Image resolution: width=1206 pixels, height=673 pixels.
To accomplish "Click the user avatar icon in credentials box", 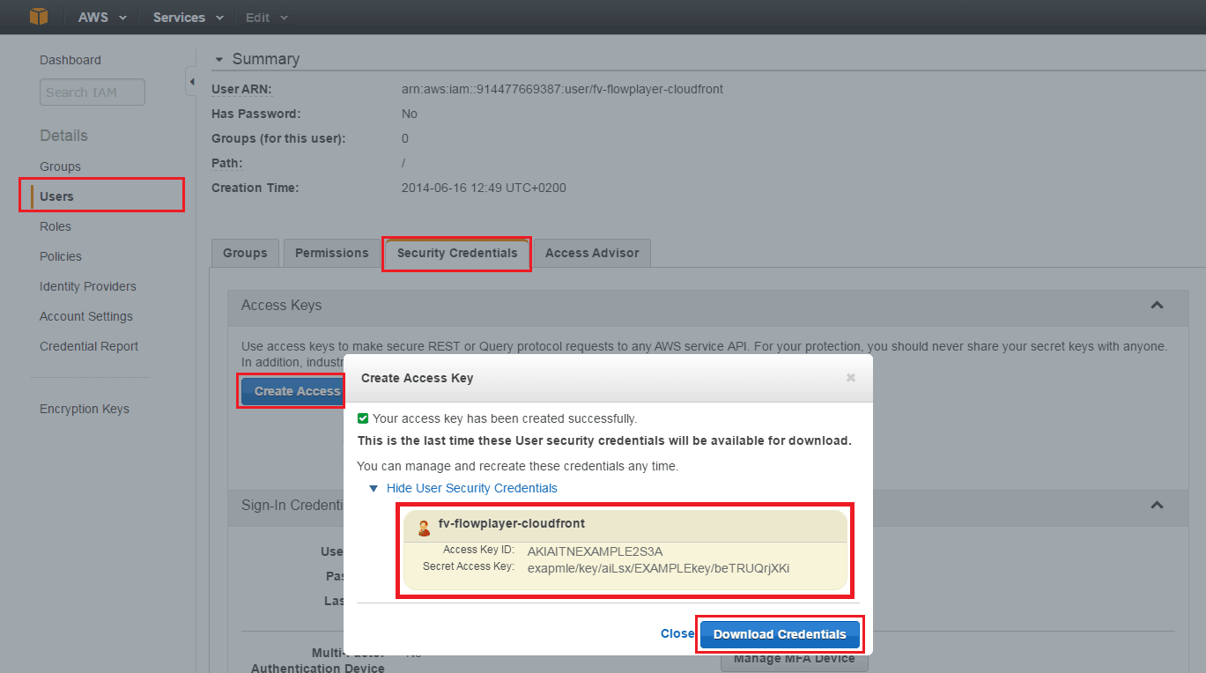I will coord(424,528).
